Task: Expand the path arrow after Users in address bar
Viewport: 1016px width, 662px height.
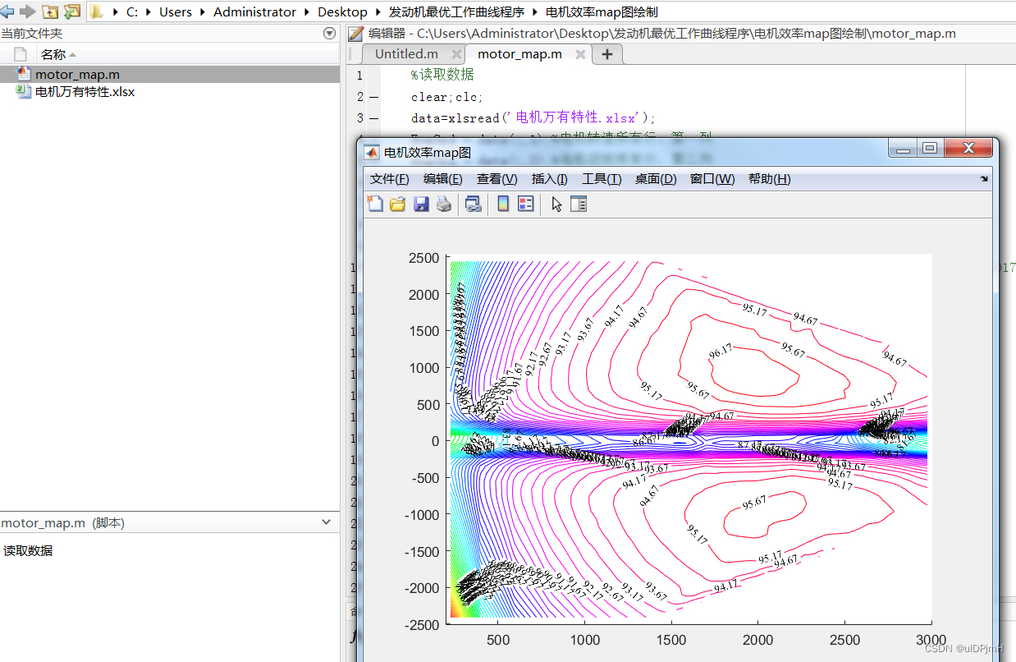Action: click(x=204, y=12)
